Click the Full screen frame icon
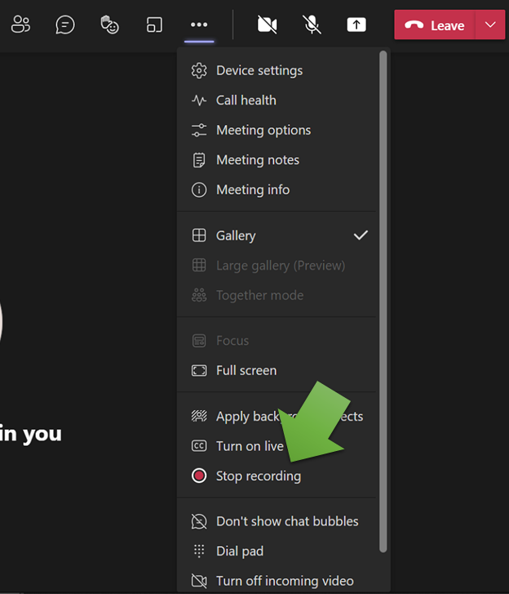Image resolution: width=509 pixels, height=594 pixels. point(199,370)
